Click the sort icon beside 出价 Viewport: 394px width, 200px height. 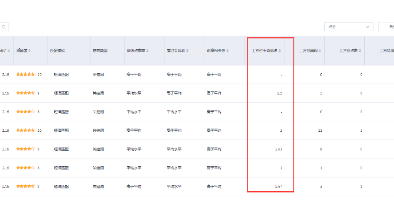[x=9, y=51]
